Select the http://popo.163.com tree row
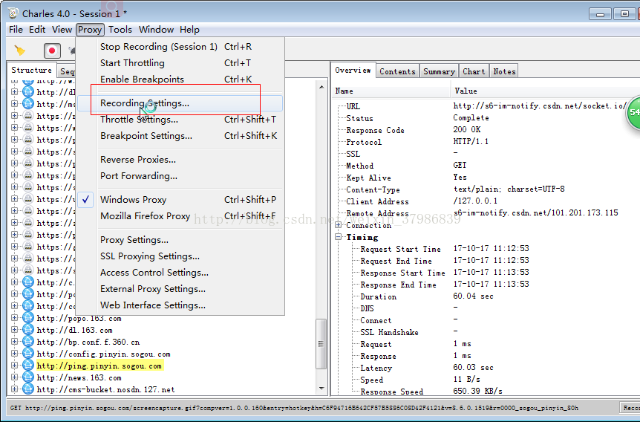Viewport: 640px width, 422px height. tap(79, 318)
